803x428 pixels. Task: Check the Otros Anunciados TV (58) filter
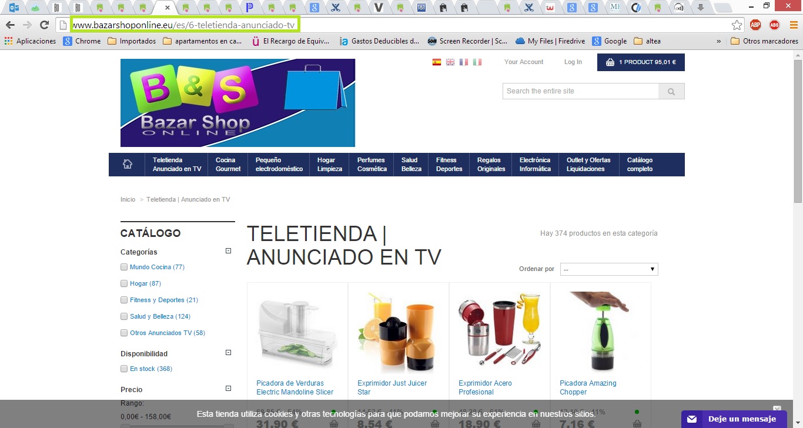[x=124, y=333]
